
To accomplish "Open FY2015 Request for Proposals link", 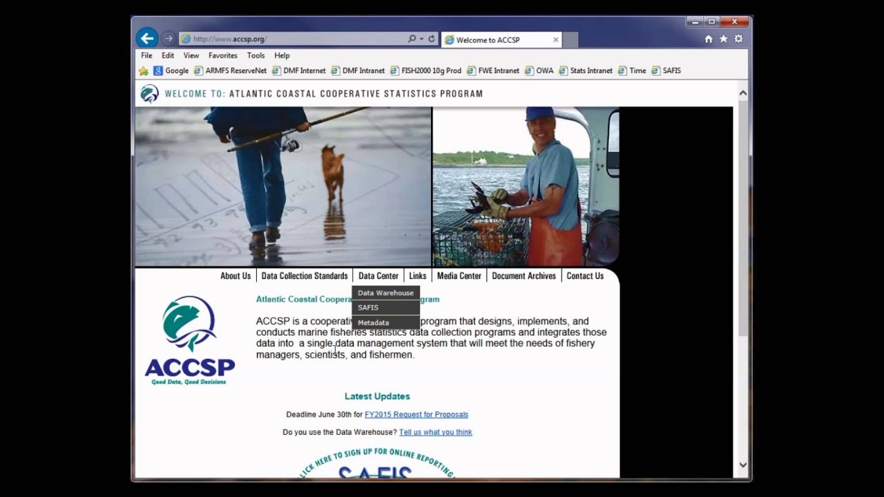I will coord(416,415).
